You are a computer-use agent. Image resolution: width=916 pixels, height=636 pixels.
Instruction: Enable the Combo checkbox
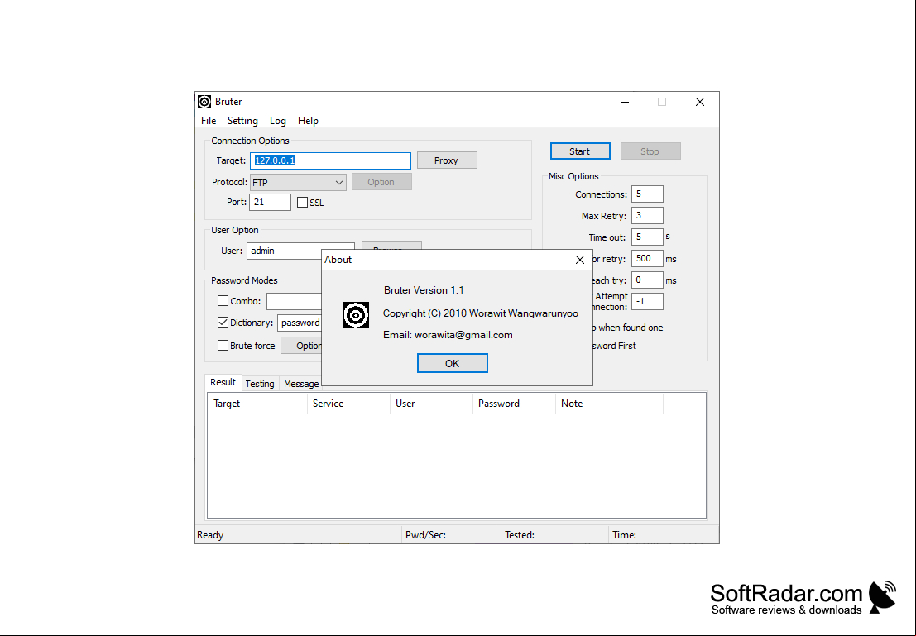tap(223, 301)
